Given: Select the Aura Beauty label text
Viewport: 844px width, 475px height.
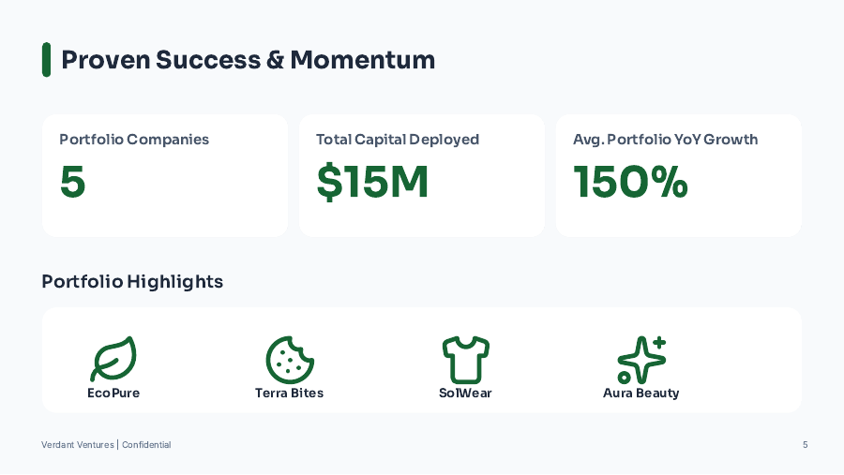Looking at the screenshot, I should click(x=641, y=393).
